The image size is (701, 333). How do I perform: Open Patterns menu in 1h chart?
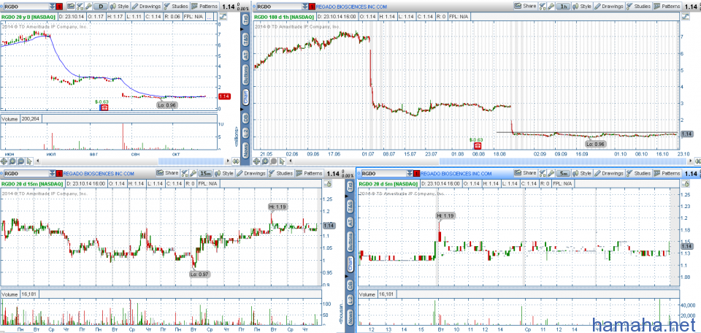pos(667,7)
